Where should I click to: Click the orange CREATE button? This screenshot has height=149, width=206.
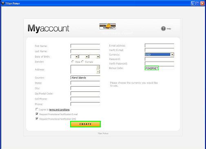coord(85,124)
